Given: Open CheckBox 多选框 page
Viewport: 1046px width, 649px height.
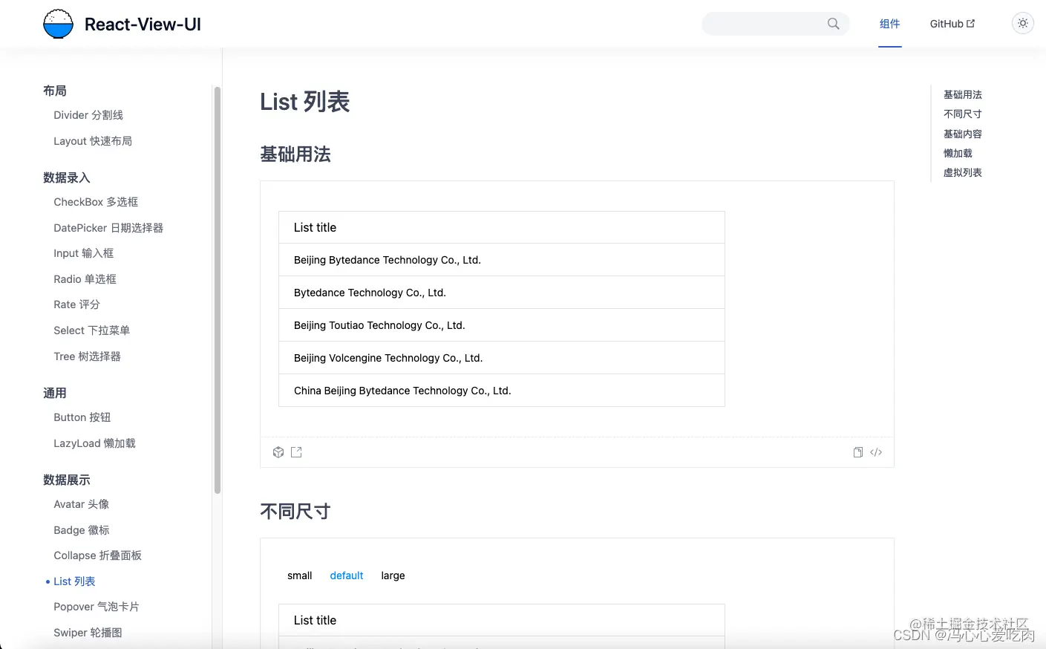Looking at the screenshot, I should tap(96, 202).
